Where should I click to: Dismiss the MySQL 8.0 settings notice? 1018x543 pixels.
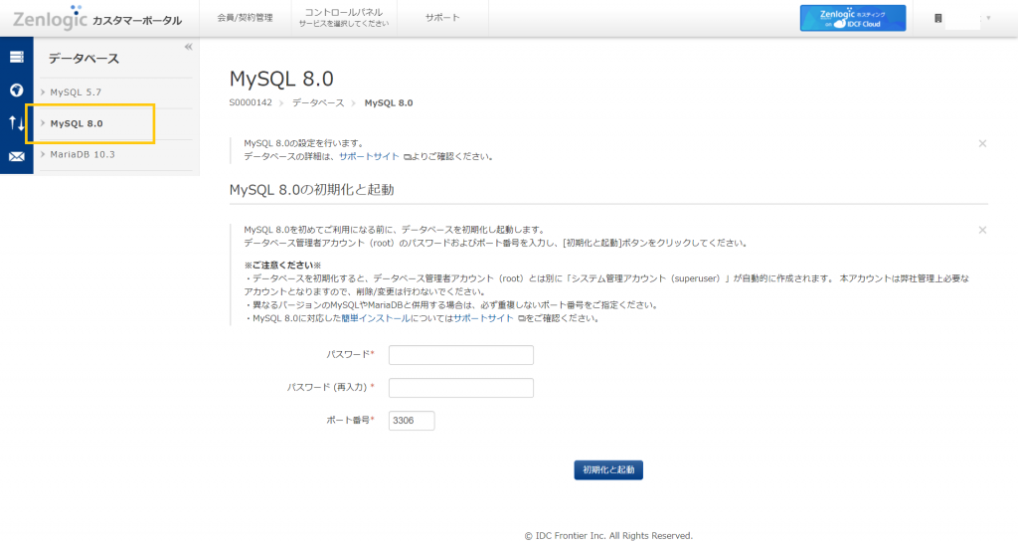(x=982, y=143)
